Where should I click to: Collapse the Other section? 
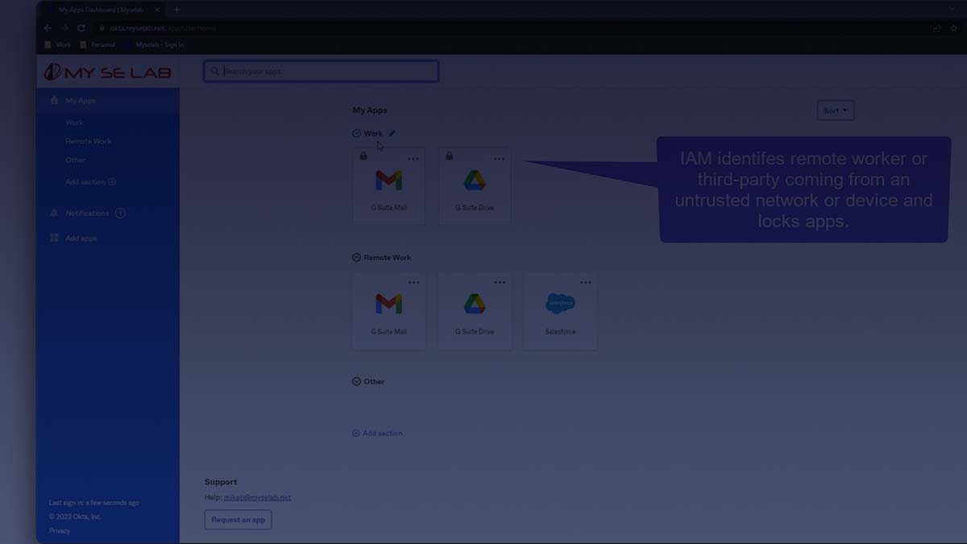click(x=356, y=382)
